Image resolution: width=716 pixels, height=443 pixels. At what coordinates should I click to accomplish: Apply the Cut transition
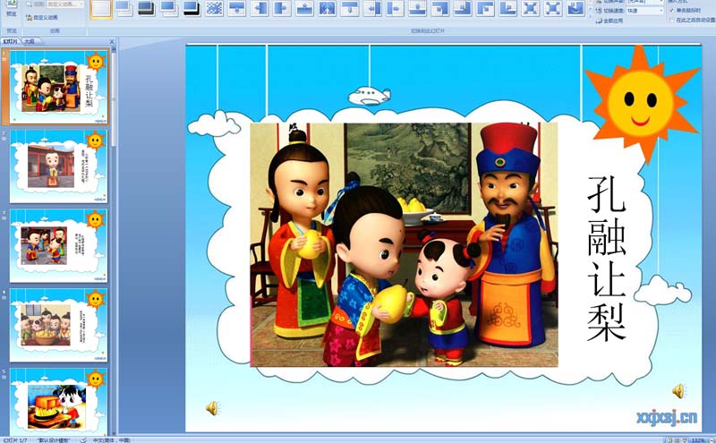[x=169, y=8]
